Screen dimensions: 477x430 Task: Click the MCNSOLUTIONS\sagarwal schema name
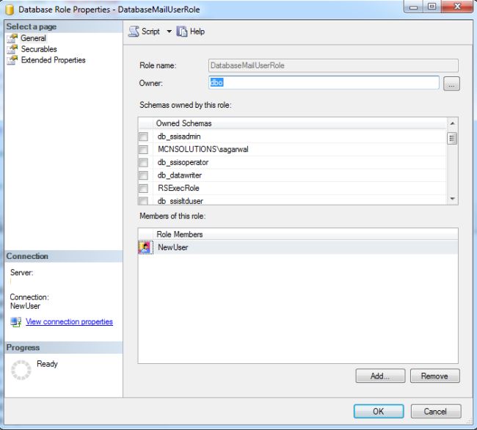[x=203, y=149]
